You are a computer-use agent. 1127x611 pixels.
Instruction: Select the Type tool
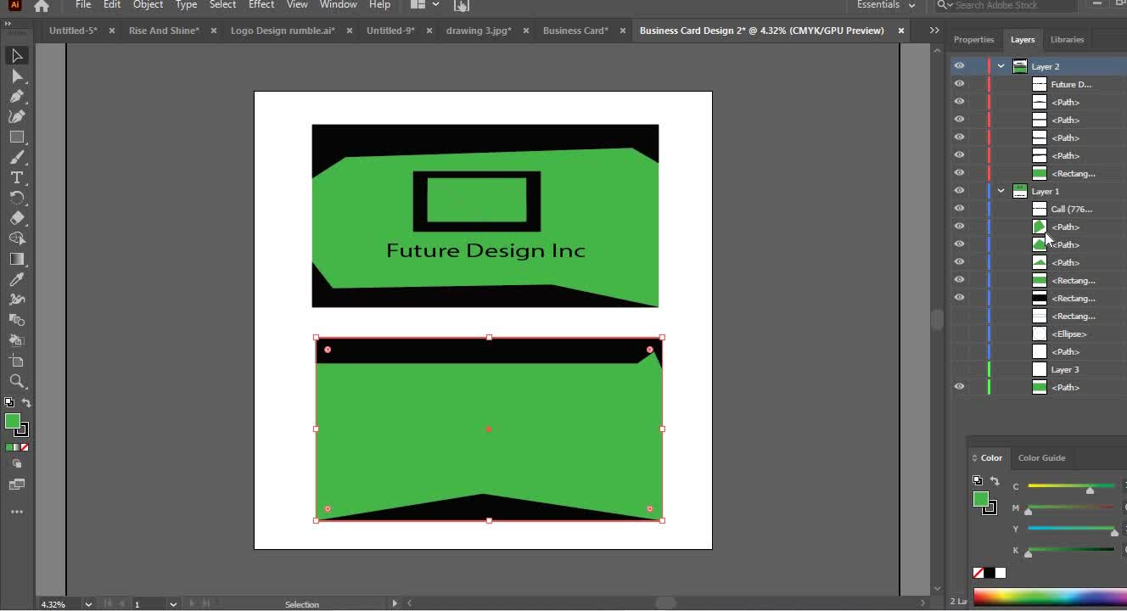17,177
